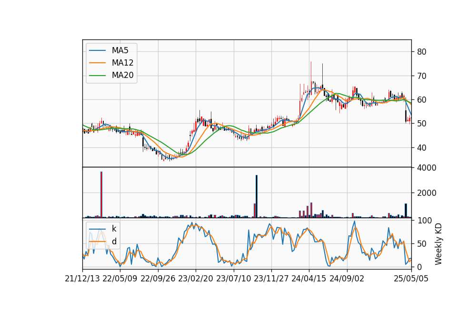Click the price axis value 80
Viewport: 457px width, 328px height.
pos(421,52)
